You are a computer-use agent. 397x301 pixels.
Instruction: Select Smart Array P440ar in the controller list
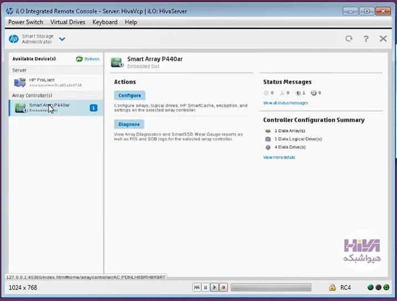click(x=56, y=108)
